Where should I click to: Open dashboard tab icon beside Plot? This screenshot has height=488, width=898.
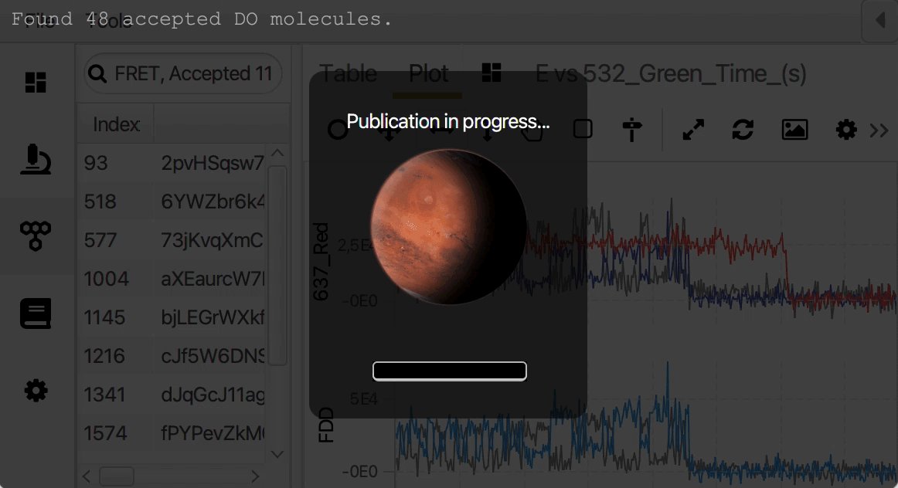pos(492,73)
